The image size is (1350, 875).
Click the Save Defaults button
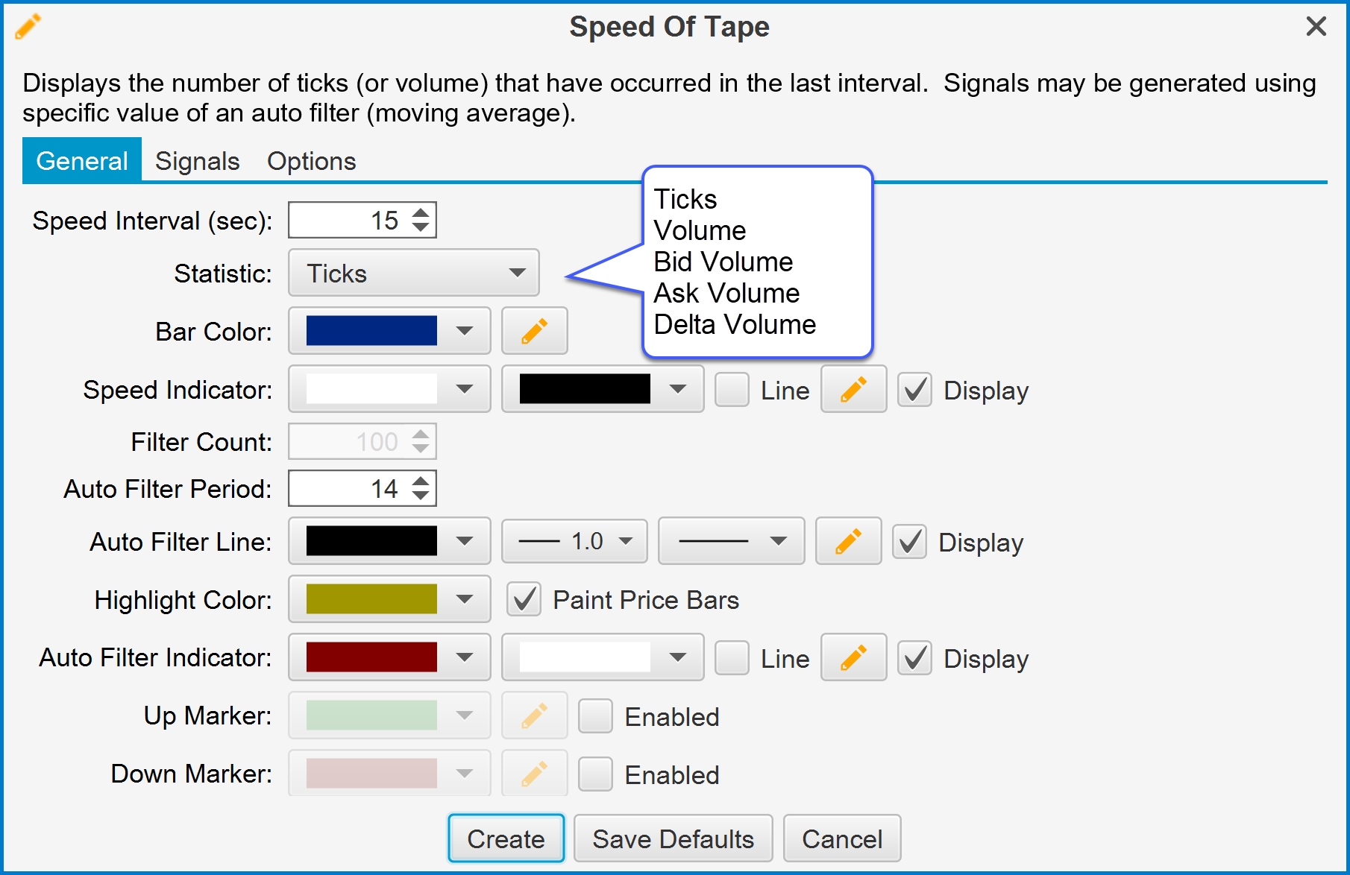point(673,838)
